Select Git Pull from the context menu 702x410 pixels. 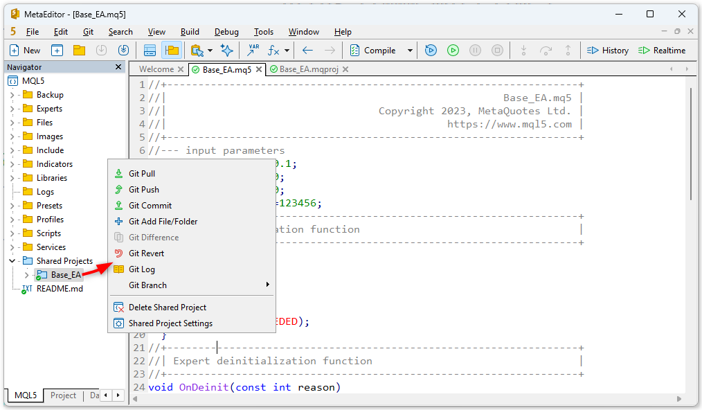click(192, 173)
